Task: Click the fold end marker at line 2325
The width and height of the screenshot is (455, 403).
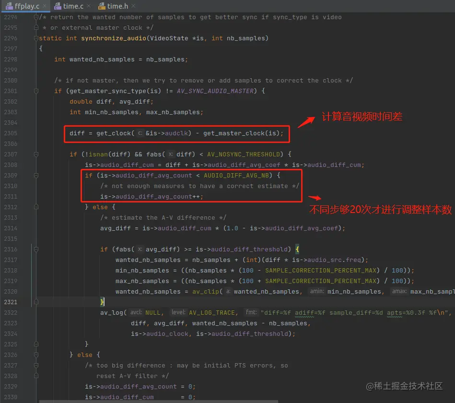Action: [x=36, y=344]
